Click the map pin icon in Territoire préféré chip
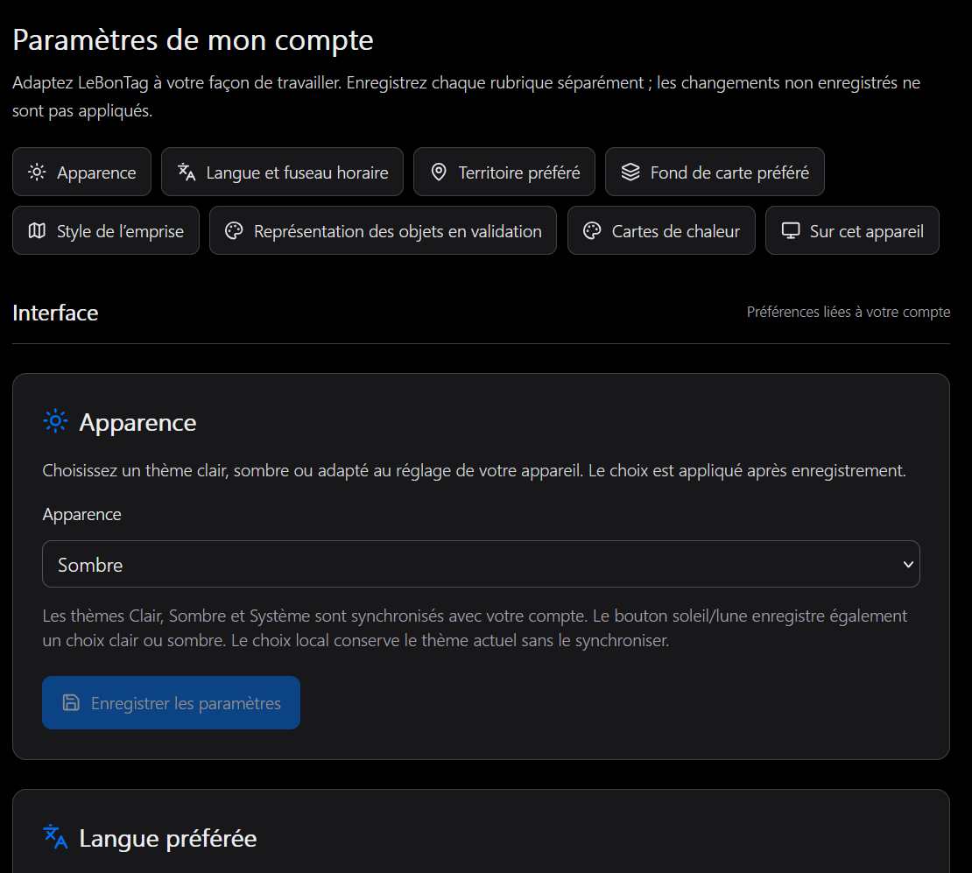 (x=439, y=172)
